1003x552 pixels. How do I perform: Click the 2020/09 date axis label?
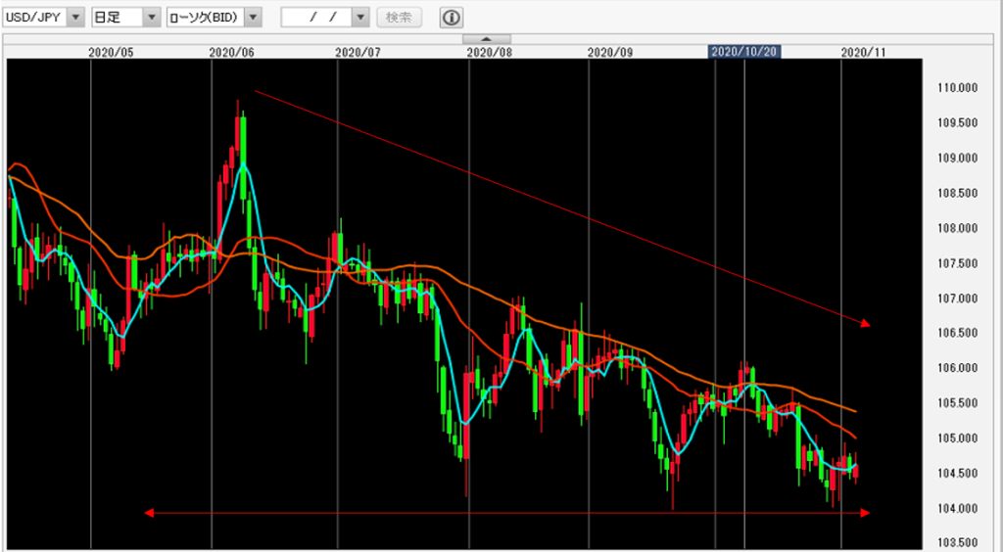[x=609, y=51]
